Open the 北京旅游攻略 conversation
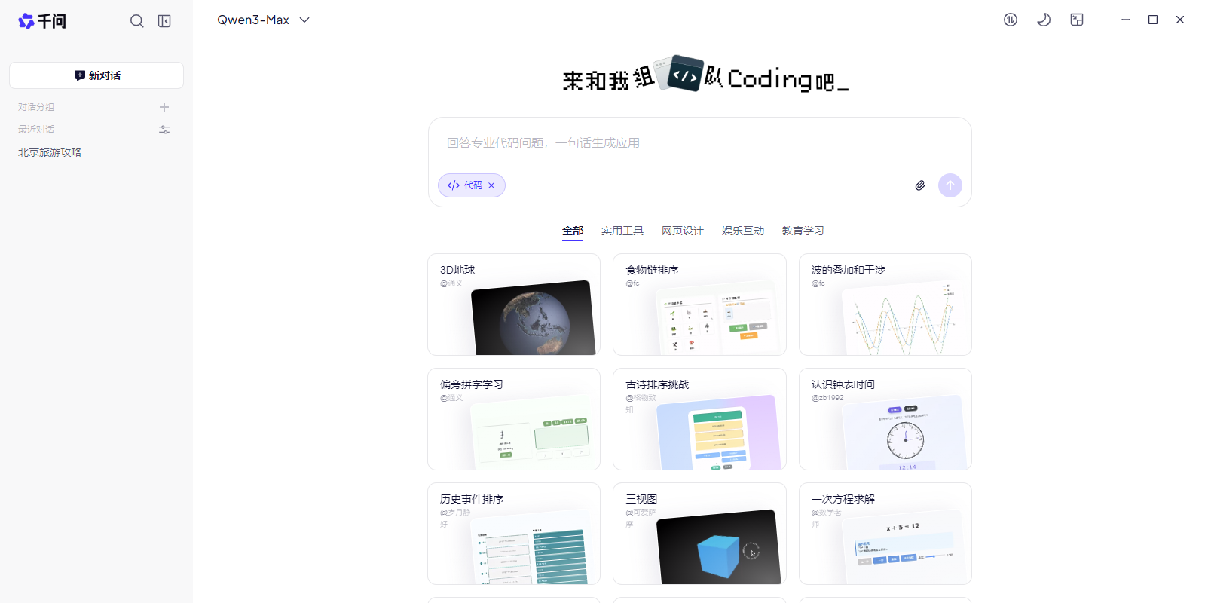The height and width of the screenshot is (603, 1205). pos(50,152)
